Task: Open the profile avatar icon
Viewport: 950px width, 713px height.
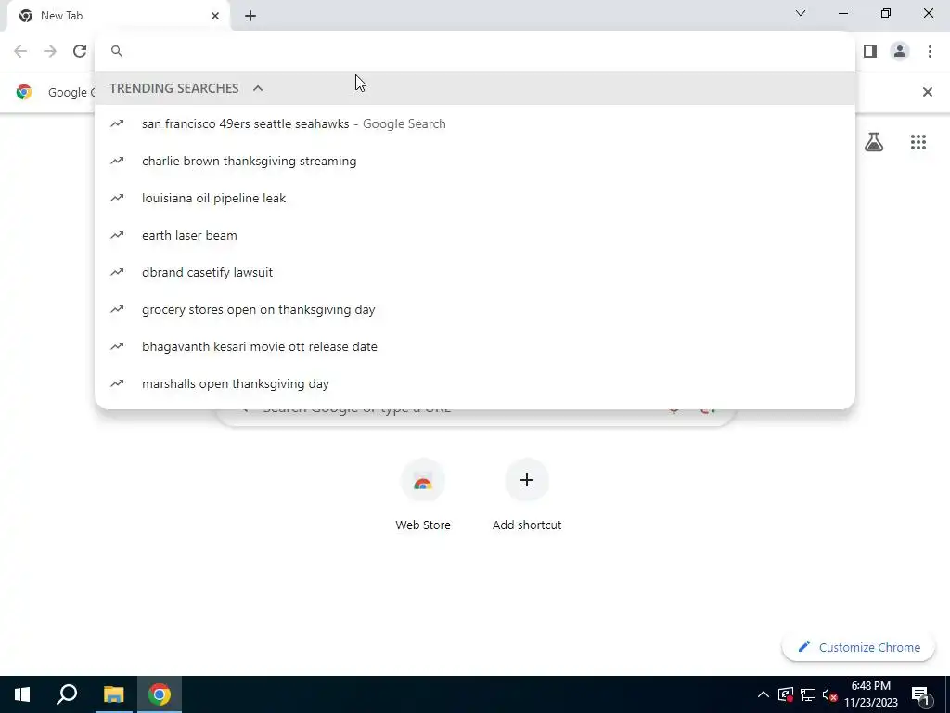Action: click(x=900, y=51)
